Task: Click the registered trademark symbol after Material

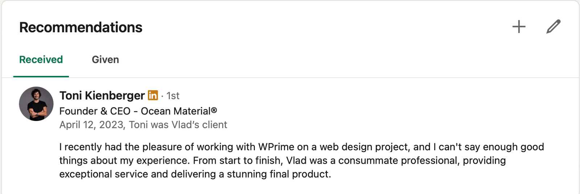Action: [x=214, y=110]
